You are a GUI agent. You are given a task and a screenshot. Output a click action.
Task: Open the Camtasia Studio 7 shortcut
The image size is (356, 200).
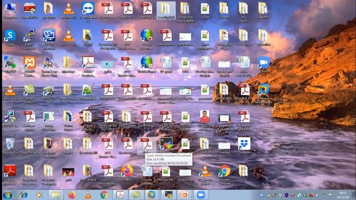(29, 94)
